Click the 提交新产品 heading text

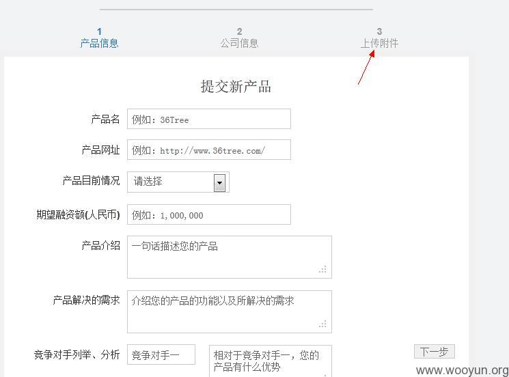pos(236,87)
